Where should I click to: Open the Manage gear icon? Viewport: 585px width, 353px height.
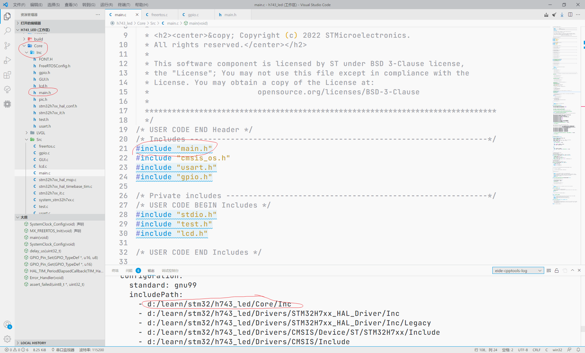tap(7, 339)
